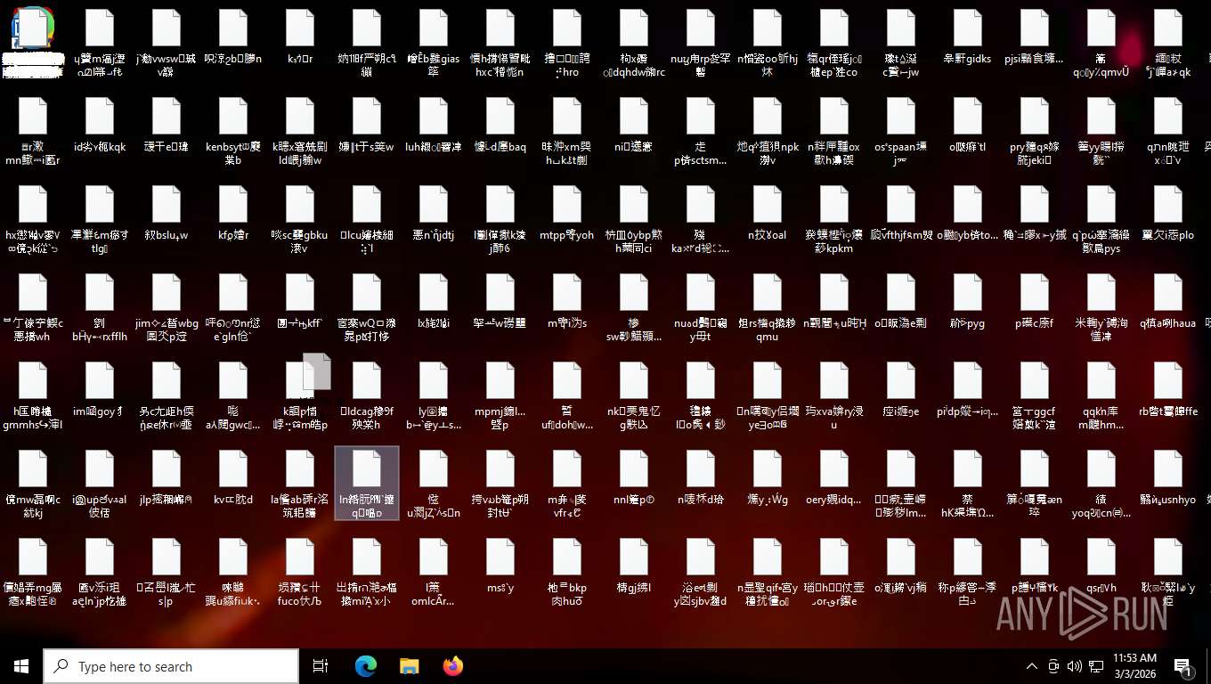
Task: Show hidden system tray icons
Action: (x=1032, y=666)
